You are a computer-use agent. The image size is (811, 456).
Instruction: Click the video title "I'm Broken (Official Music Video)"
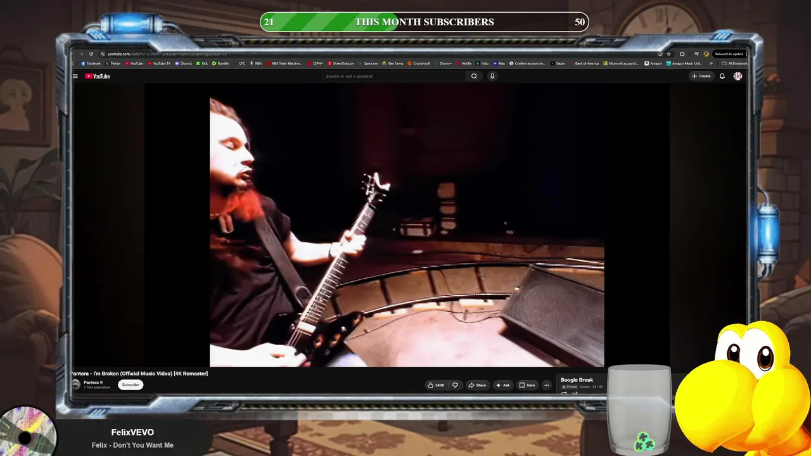(x=132, y=374)
